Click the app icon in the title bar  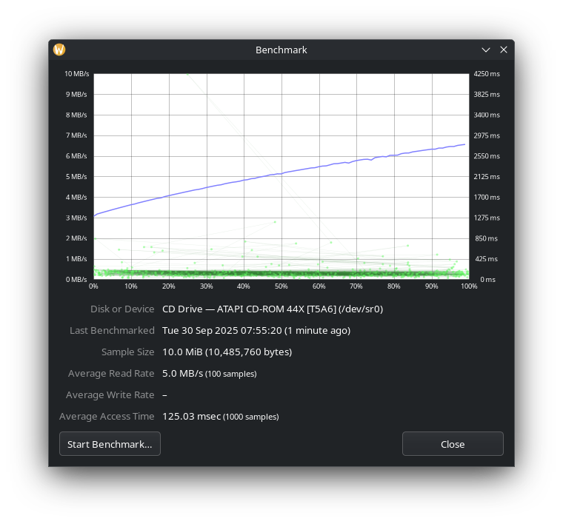[59, 50]
